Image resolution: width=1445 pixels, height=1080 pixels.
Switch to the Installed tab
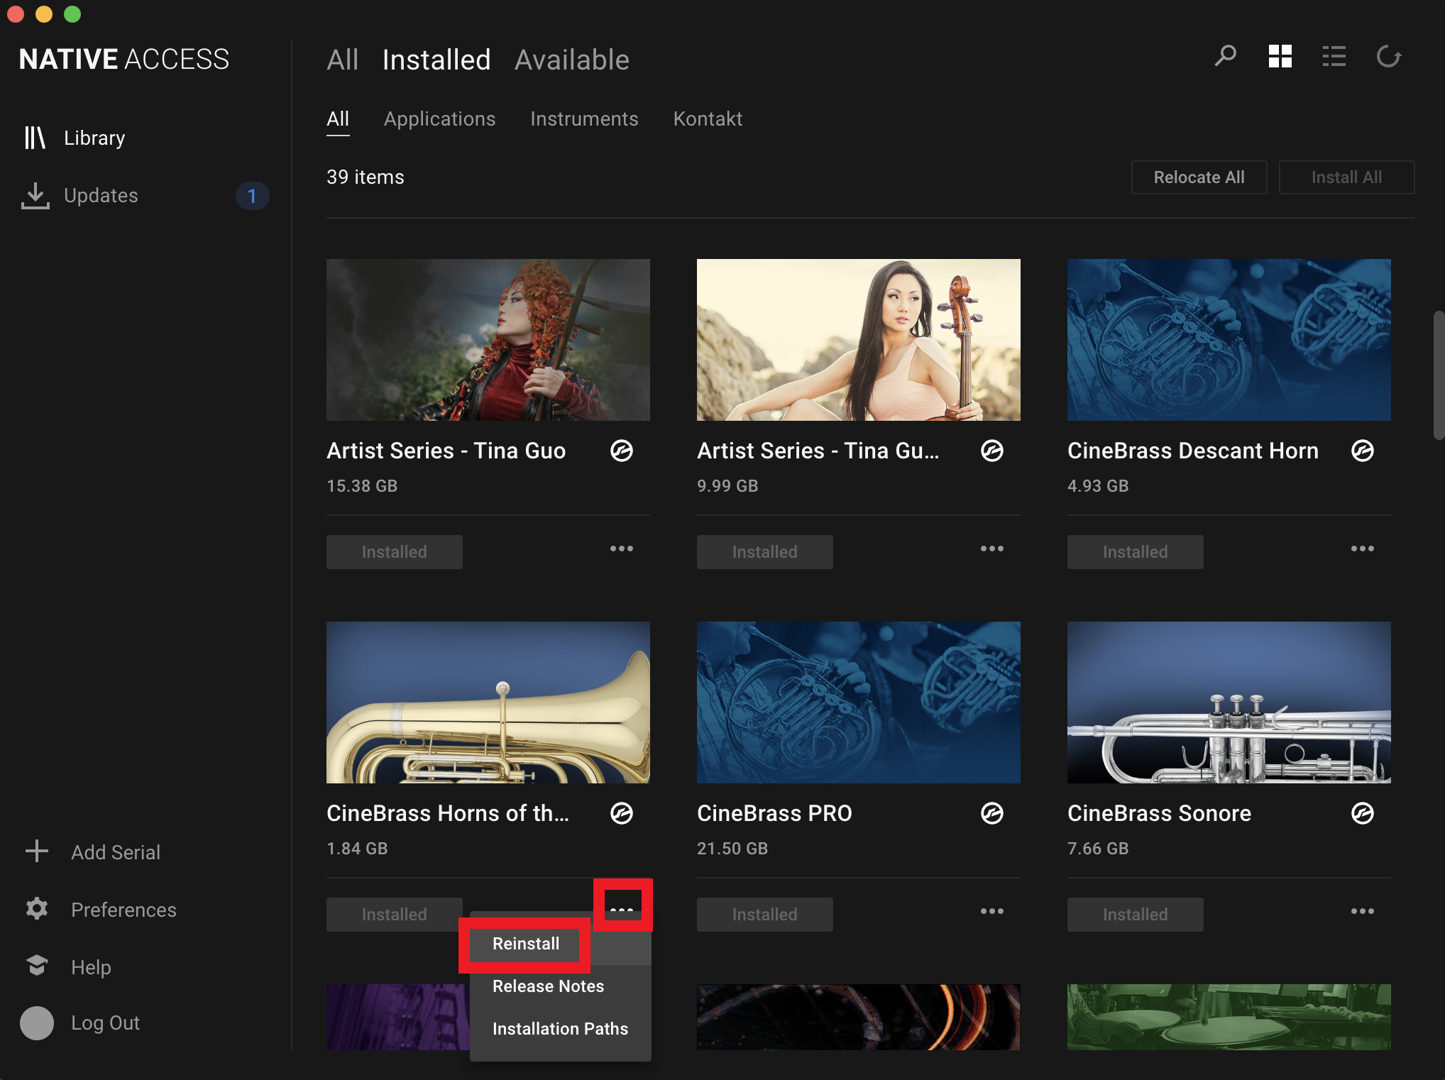(436, 60)
